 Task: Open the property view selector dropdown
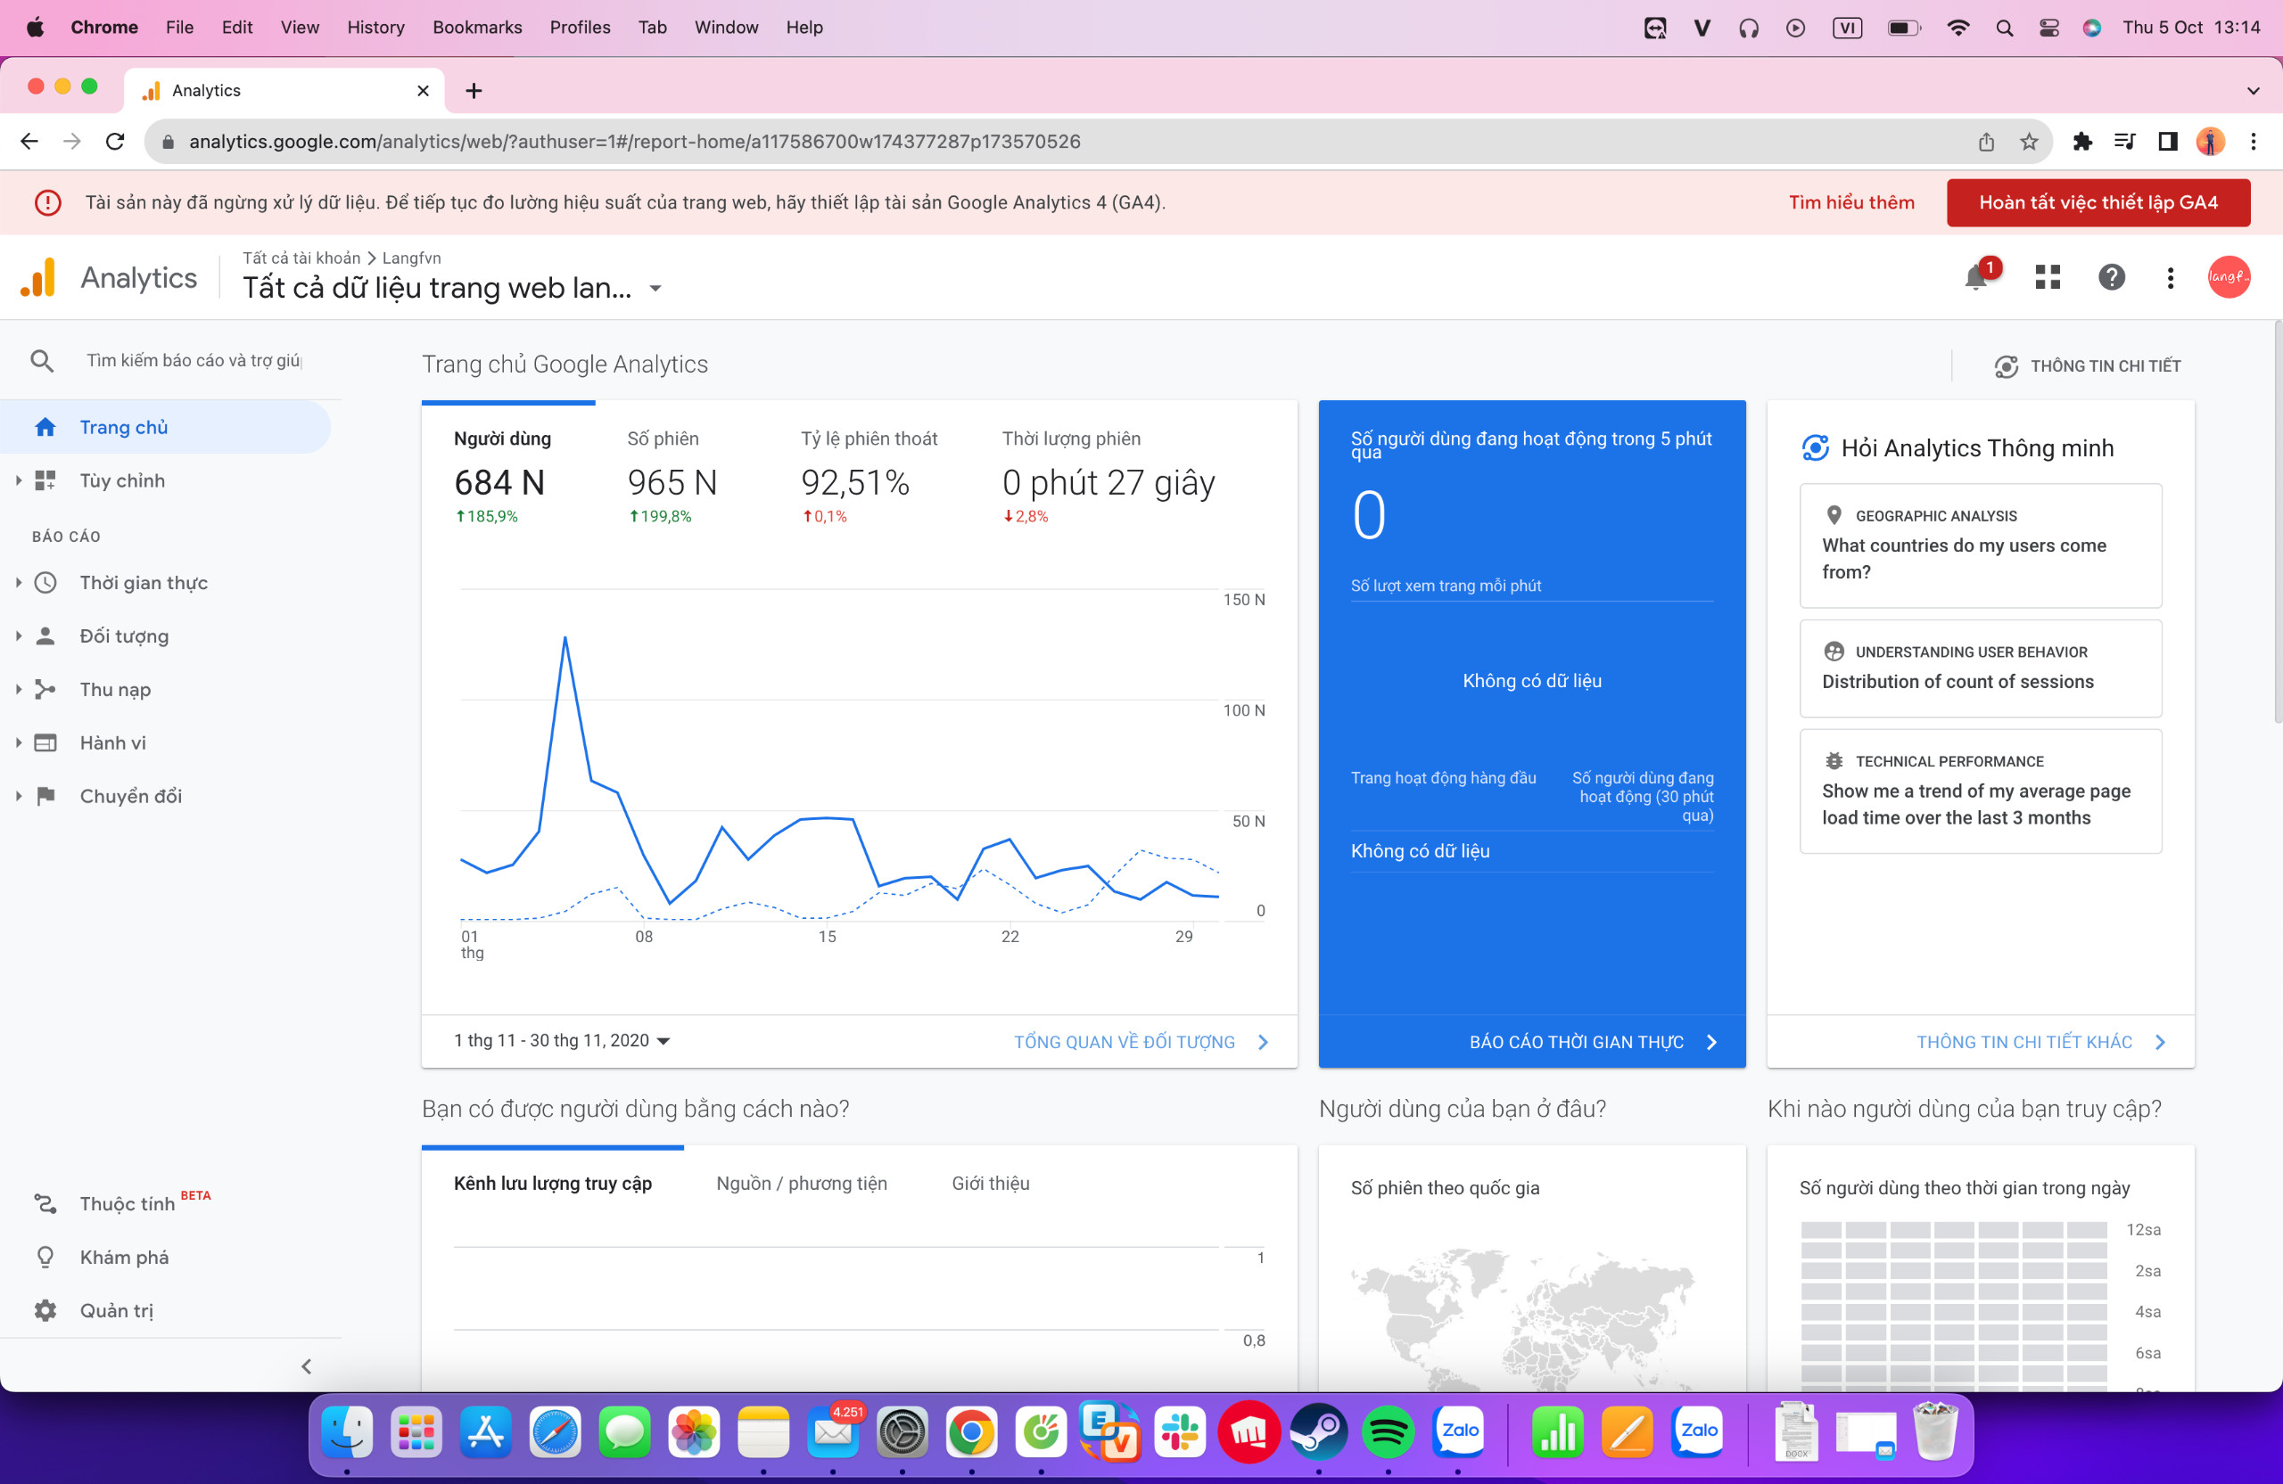(x=656, y=288)
